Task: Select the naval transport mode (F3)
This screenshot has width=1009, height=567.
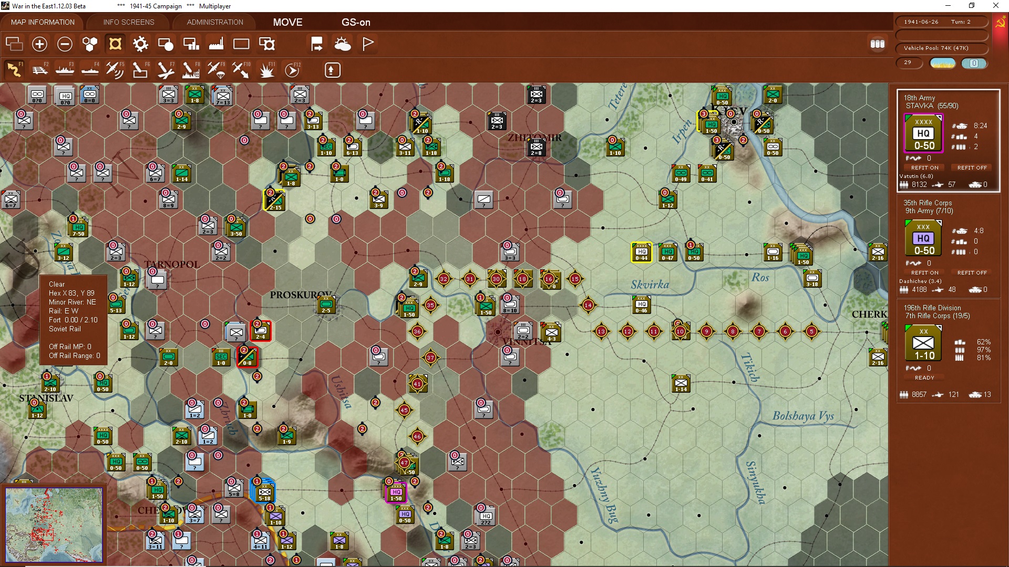Action: tap(65, 70)
